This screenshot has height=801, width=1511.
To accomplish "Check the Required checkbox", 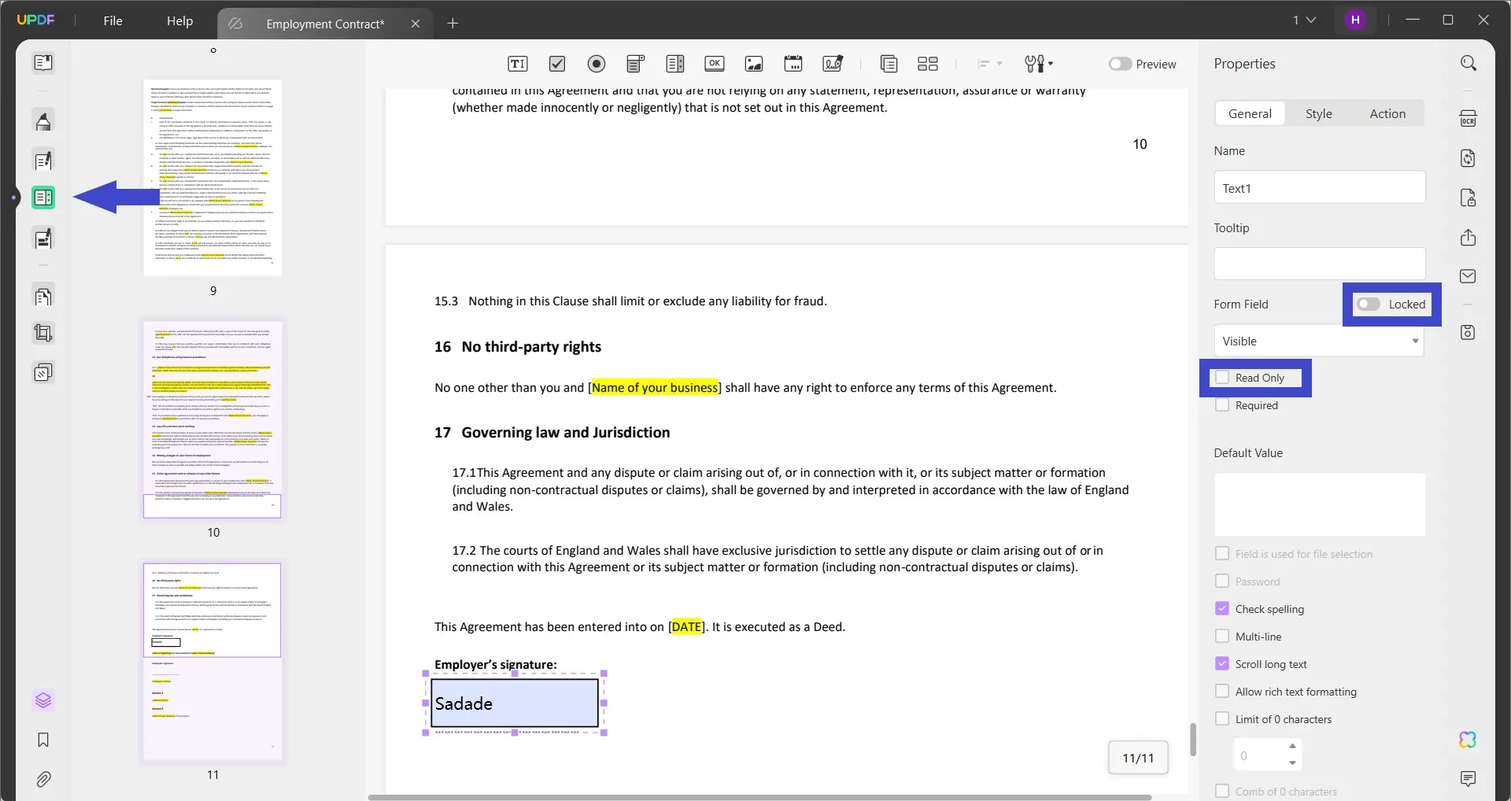I will click(x=1222, y=405).
